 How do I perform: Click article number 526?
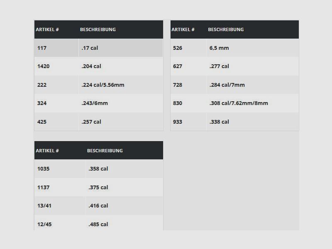pos(178,48)
